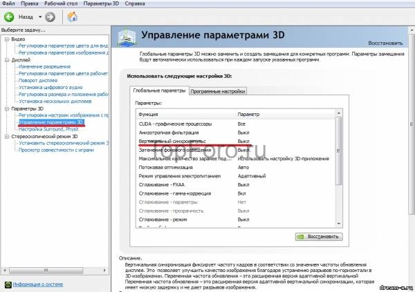Viewport: 415px width, 292px height.
Task: Open Регулировка настроек изображения с просмотром
Action: click(64, 115)
